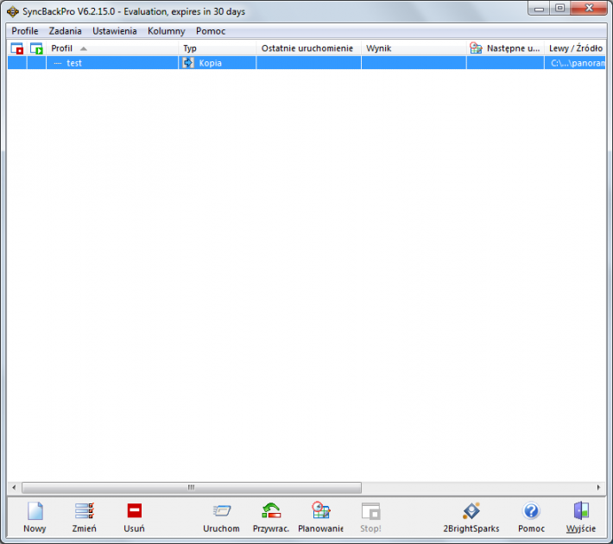Click the Usuń (delete) red icon

(134, 511)
